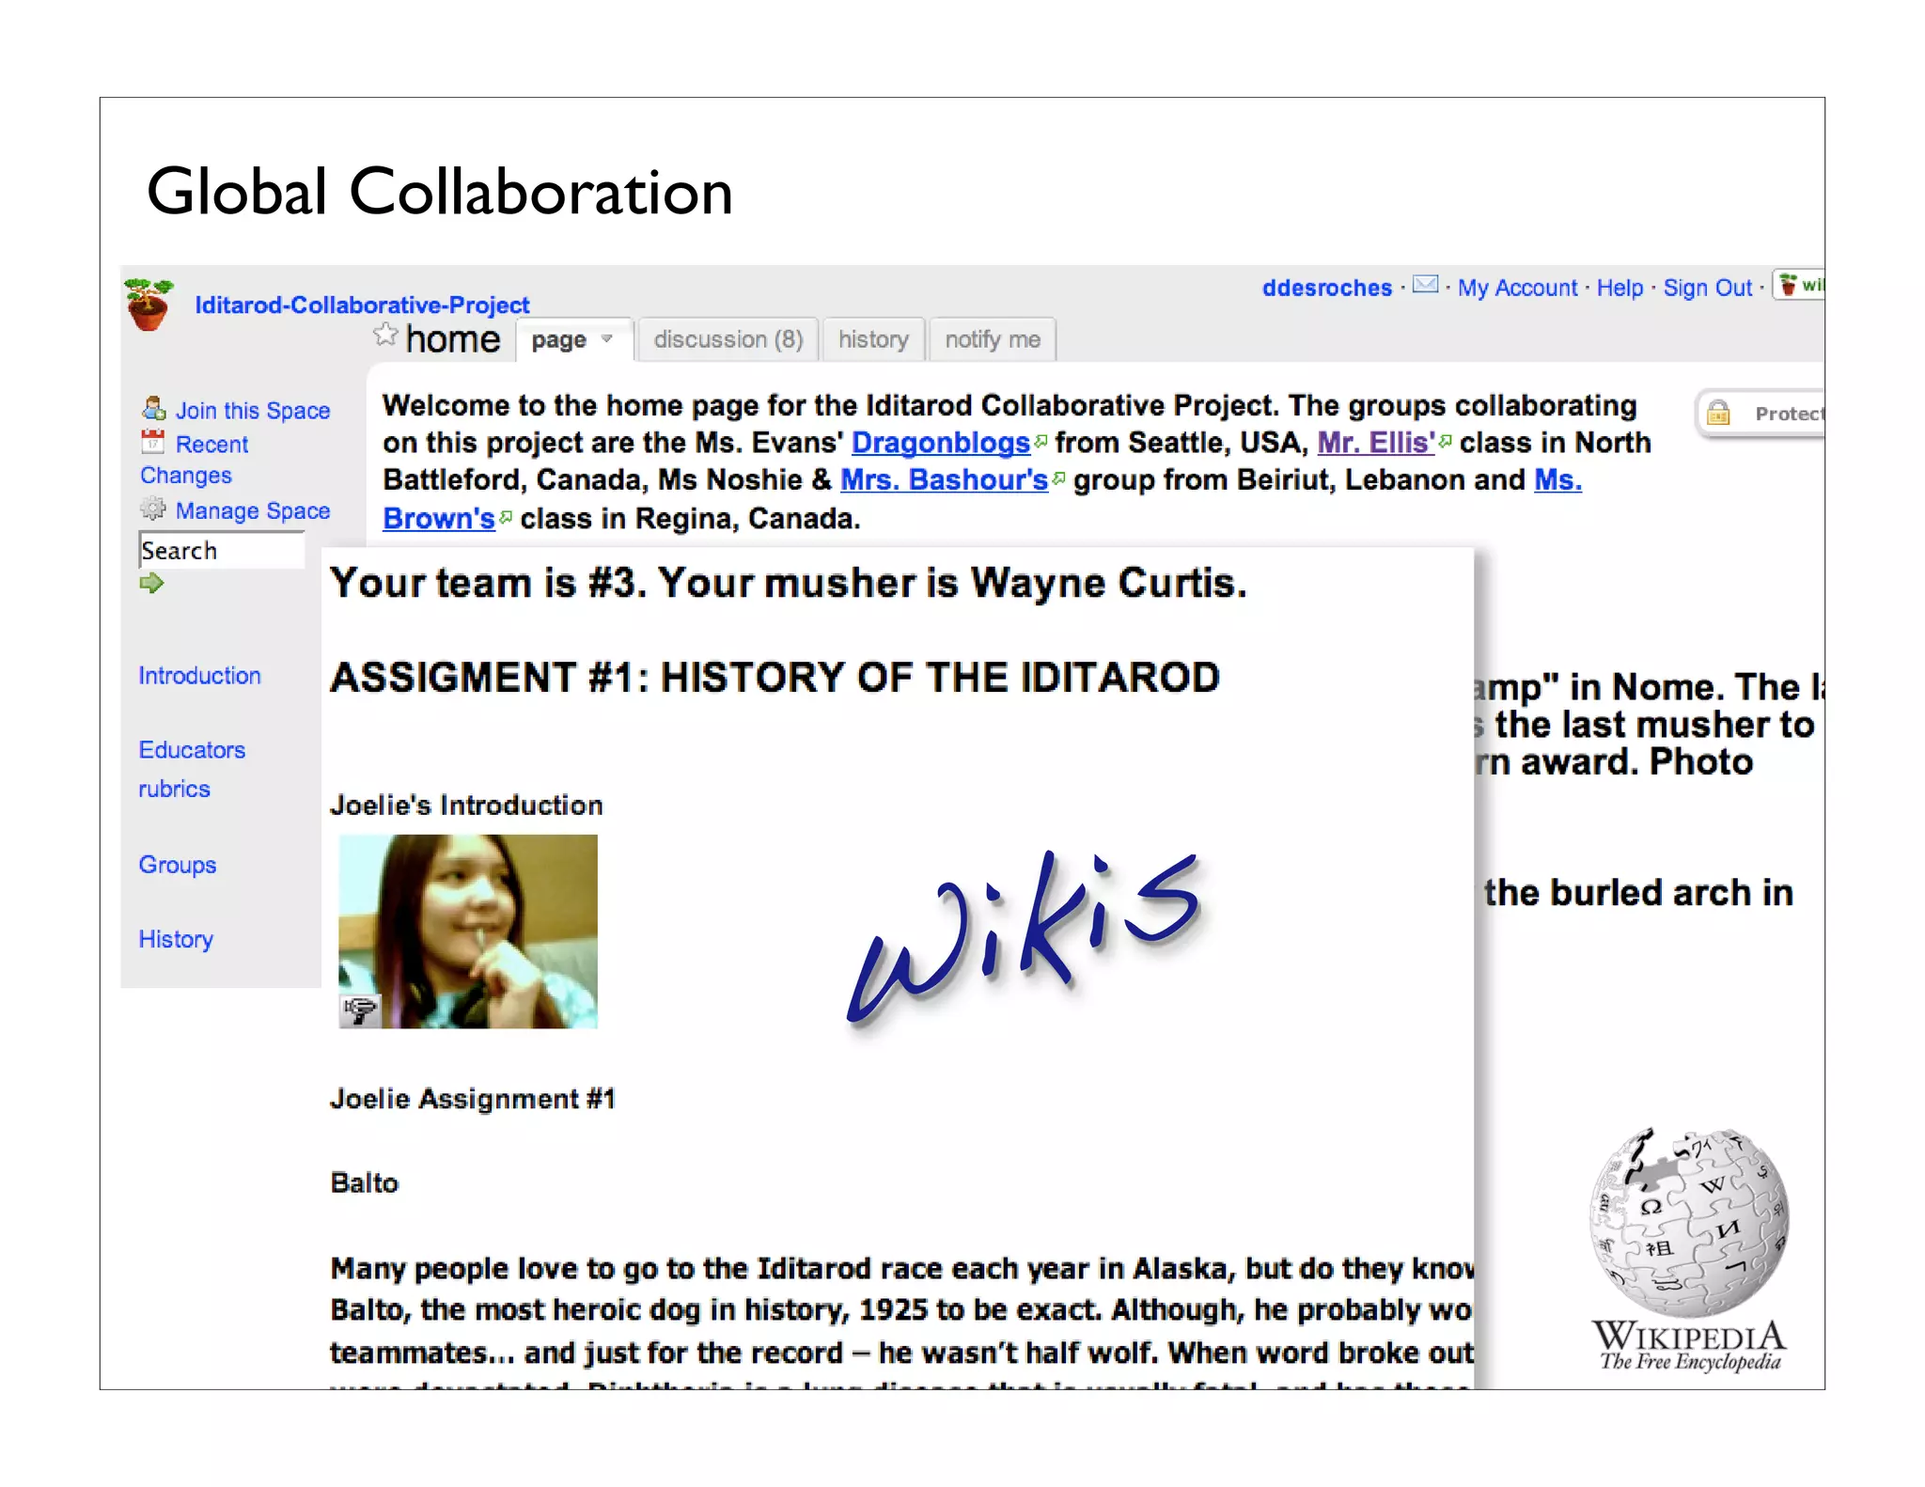Select the notify me tab
Image resolution: width=1925 pixels, height=1487 pixels.
(x=992, y=339)
